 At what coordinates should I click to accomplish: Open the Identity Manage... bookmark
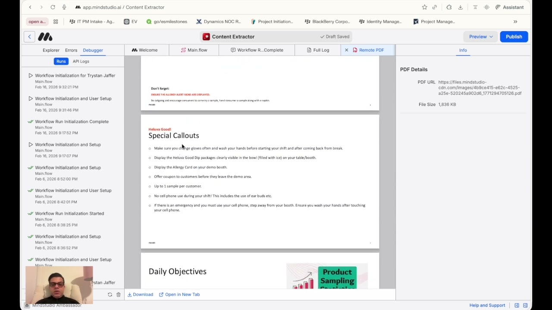pyautogui.click(x=380, y=22)
